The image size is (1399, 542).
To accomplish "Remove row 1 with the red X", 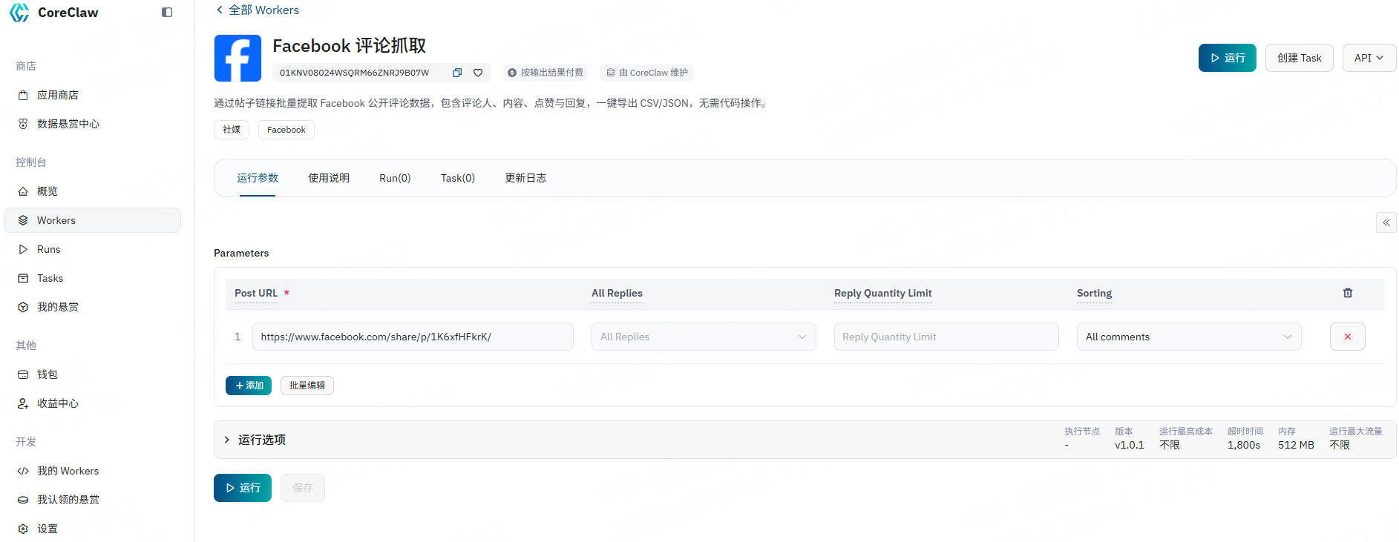I will [1347, 337].
